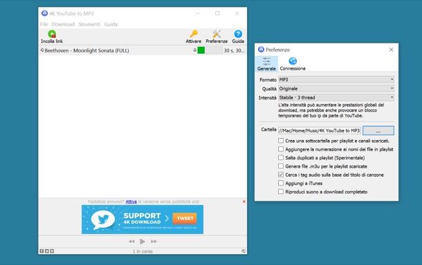The height and width of the screenshot is (265, 422).
Task: Click the green download progress bar
Action: 210,50
